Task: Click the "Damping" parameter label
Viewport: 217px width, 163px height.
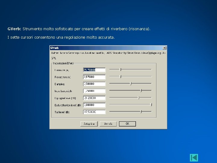Action: (x=59, y=84)
